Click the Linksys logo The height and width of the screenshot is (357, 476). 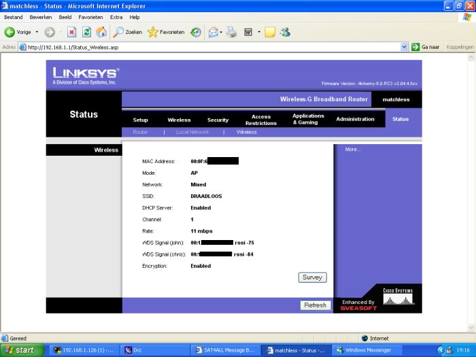(86, 76)
